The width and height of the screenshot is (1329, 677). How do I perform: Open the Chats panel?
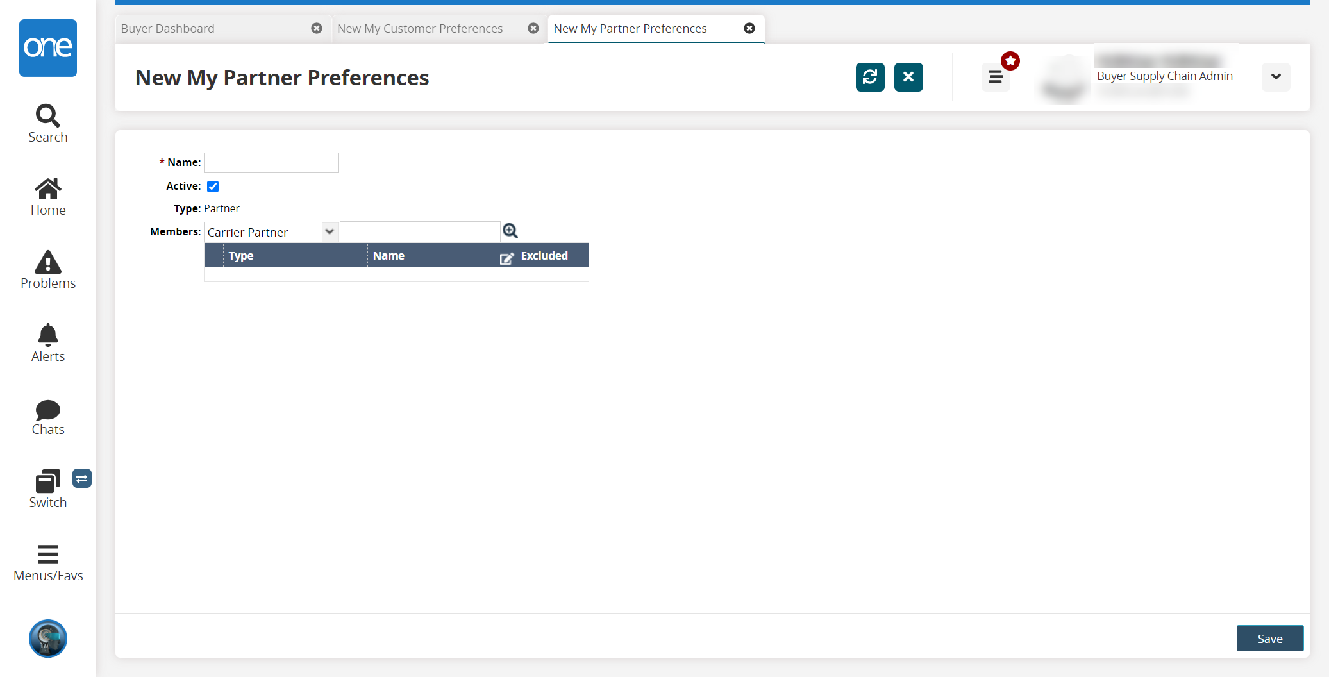pos(48,417)
